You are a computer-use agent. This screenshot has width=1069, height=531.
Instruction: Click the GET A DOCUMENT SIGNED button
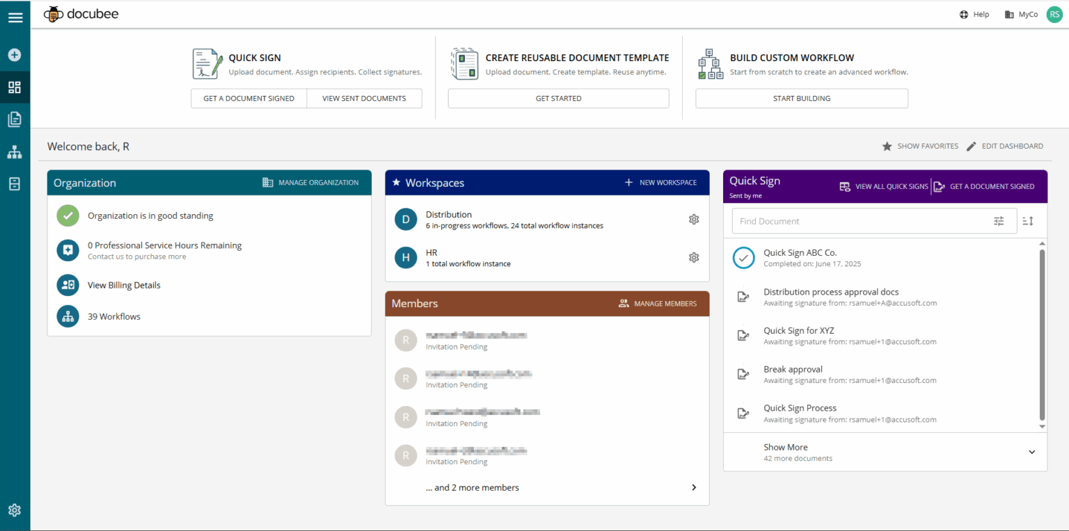pyautogui.click(x=248, y=98)
